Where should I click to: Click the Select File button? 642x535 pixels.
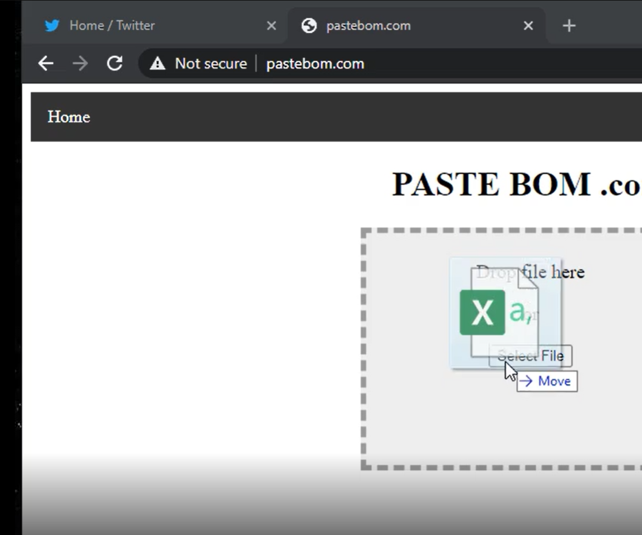click(x=530, y=355)
